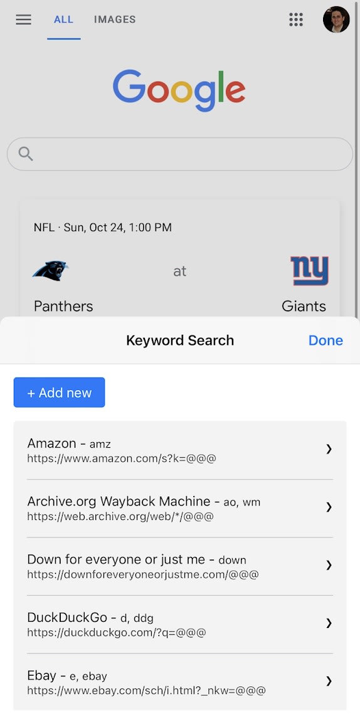
Task: Tap Done in Keyword Search sheet
Action: click(x=326, y=340)
